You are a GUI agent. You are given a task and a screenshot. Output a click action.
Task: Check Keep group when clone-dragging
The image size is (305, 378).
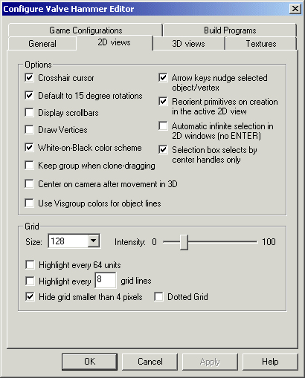[x=29, y=165]
